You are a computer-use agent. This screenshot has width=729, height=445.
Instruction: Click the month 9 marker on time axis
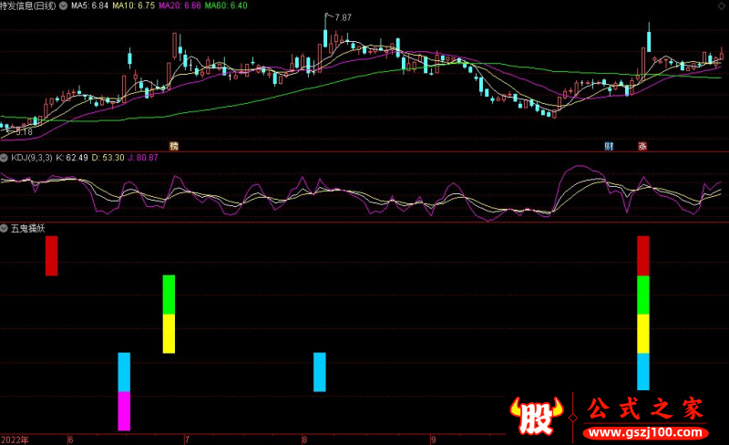point(435,440)
